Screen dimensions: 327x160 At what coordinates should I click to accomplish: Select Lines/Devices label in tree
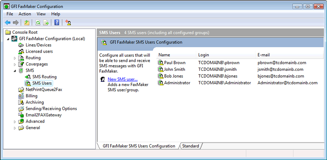tap(38, 45)
